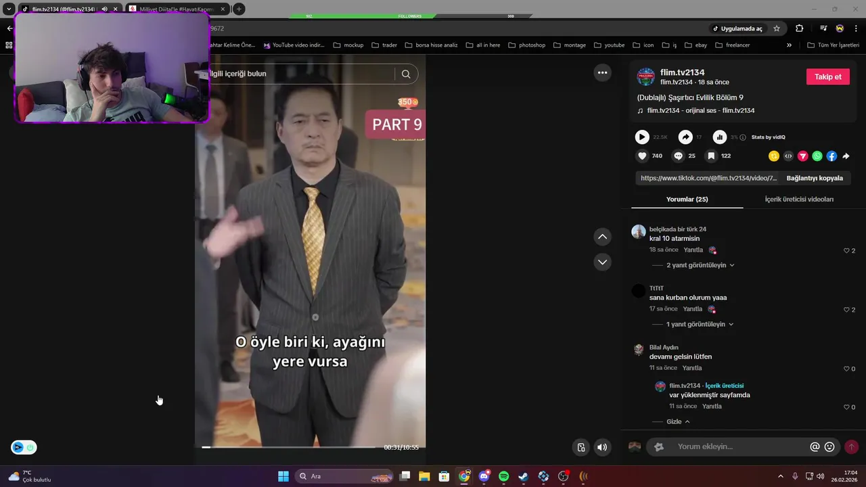Reply to 'sana kurban olurum yaaa' comment
The height and width of the screenshot is (487, 866).
[692, 309]
